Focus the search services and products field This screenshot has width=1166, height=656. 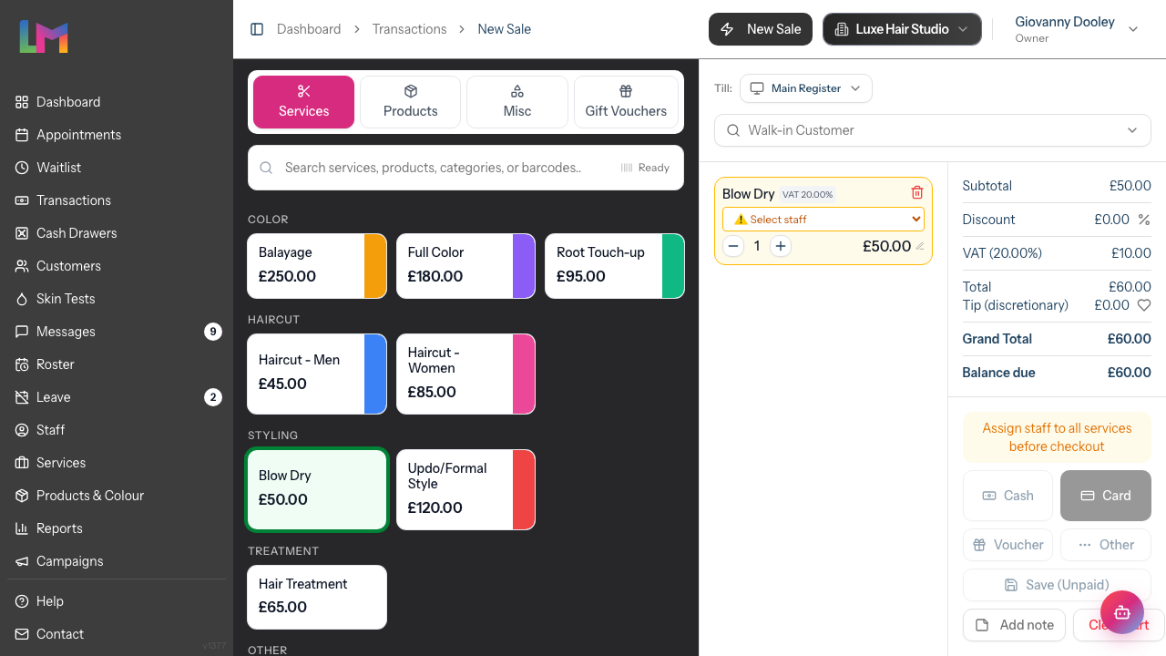click(465, 168)
